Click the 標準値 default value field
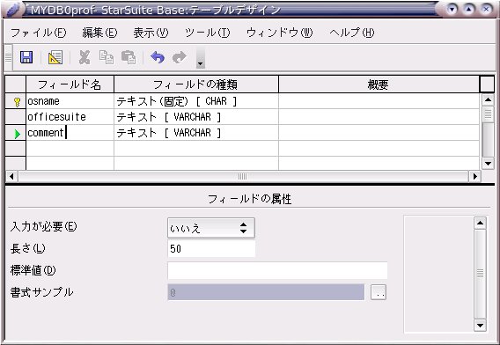500x345 pixels. (x=277, y=270)
